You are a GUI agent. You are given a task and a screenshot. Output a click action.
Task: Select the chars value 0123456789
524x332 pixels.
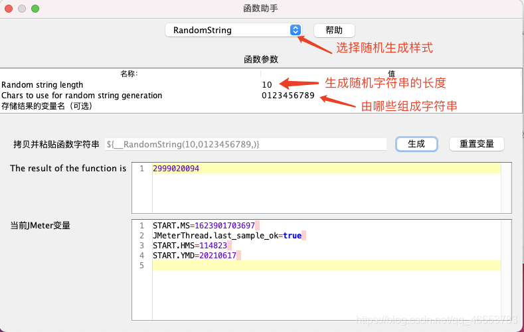288,96
